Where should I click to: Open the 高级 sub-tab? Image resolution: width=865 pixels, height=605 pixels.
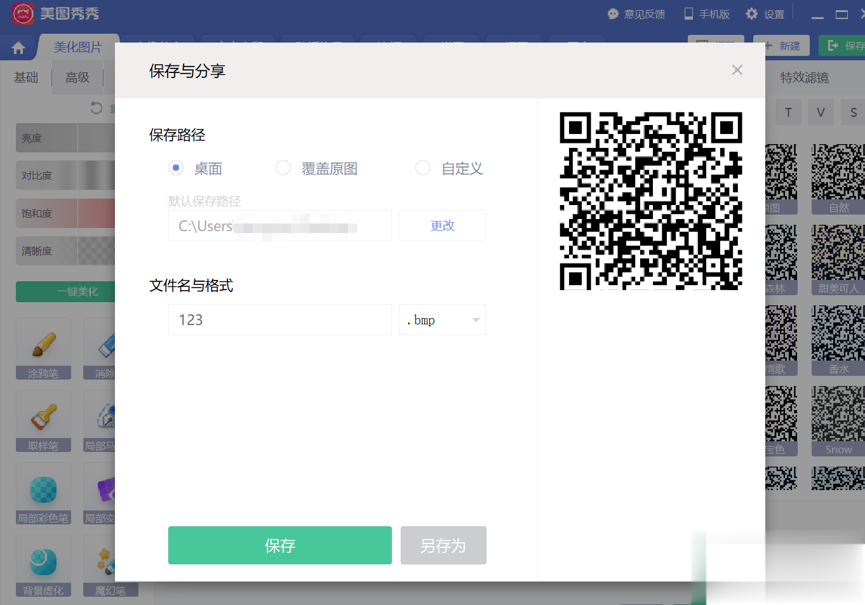click(x=77, y=77)
